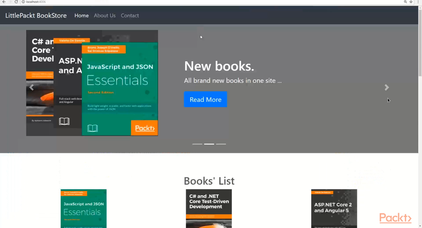The image size is (422, 228).
Task: Select the Home nav item
Action: pyautogui.click(x=82, y=15)
